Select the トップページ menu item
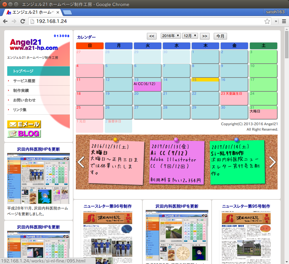This screenshot has width=289, height=264. [x=39, y=71]
